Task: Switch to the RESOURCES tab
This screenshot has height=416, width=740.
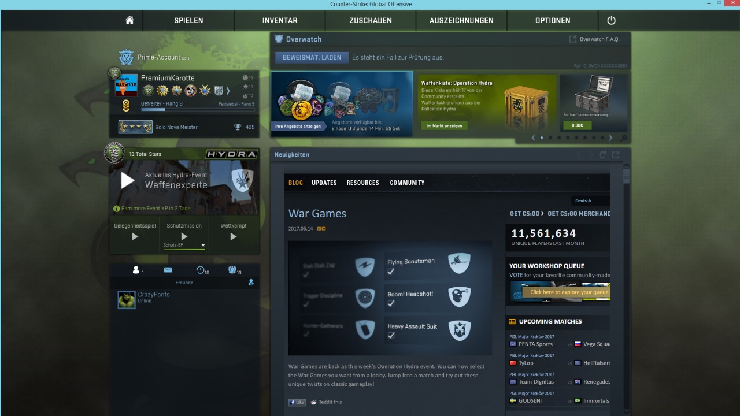Action: click(363, 183)
